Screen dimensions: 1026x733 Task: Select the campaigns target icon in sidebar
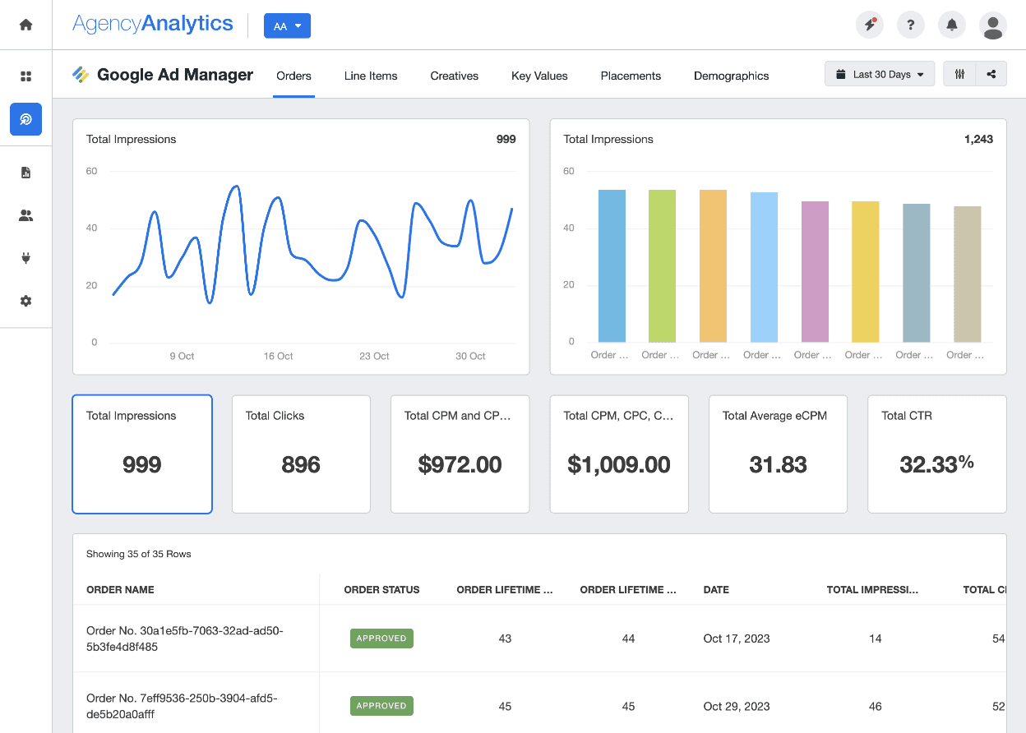pyautogui.click(x=25, y=119)
